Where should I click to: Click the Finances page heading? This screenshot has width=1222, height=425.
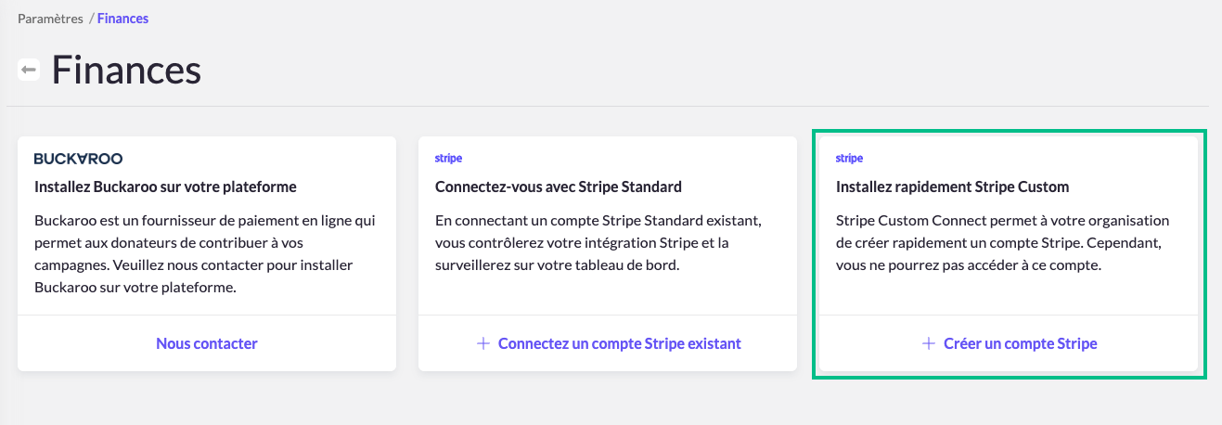[x=126, y=71]
